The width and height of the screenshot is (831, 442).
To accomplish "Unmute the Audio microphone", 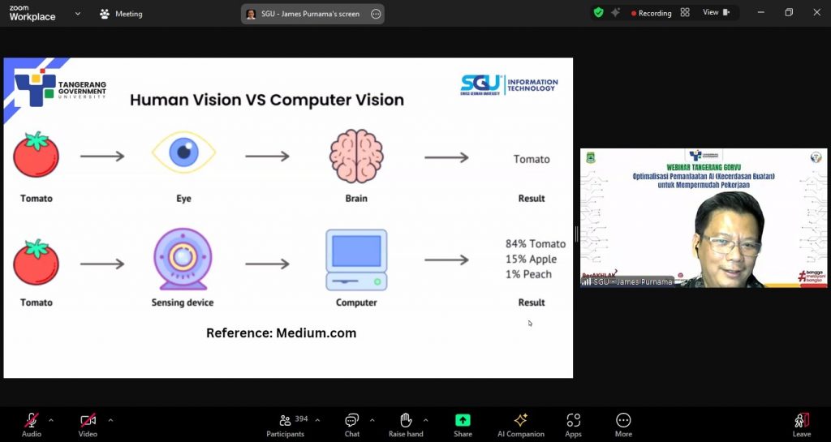I will point(32,425).
